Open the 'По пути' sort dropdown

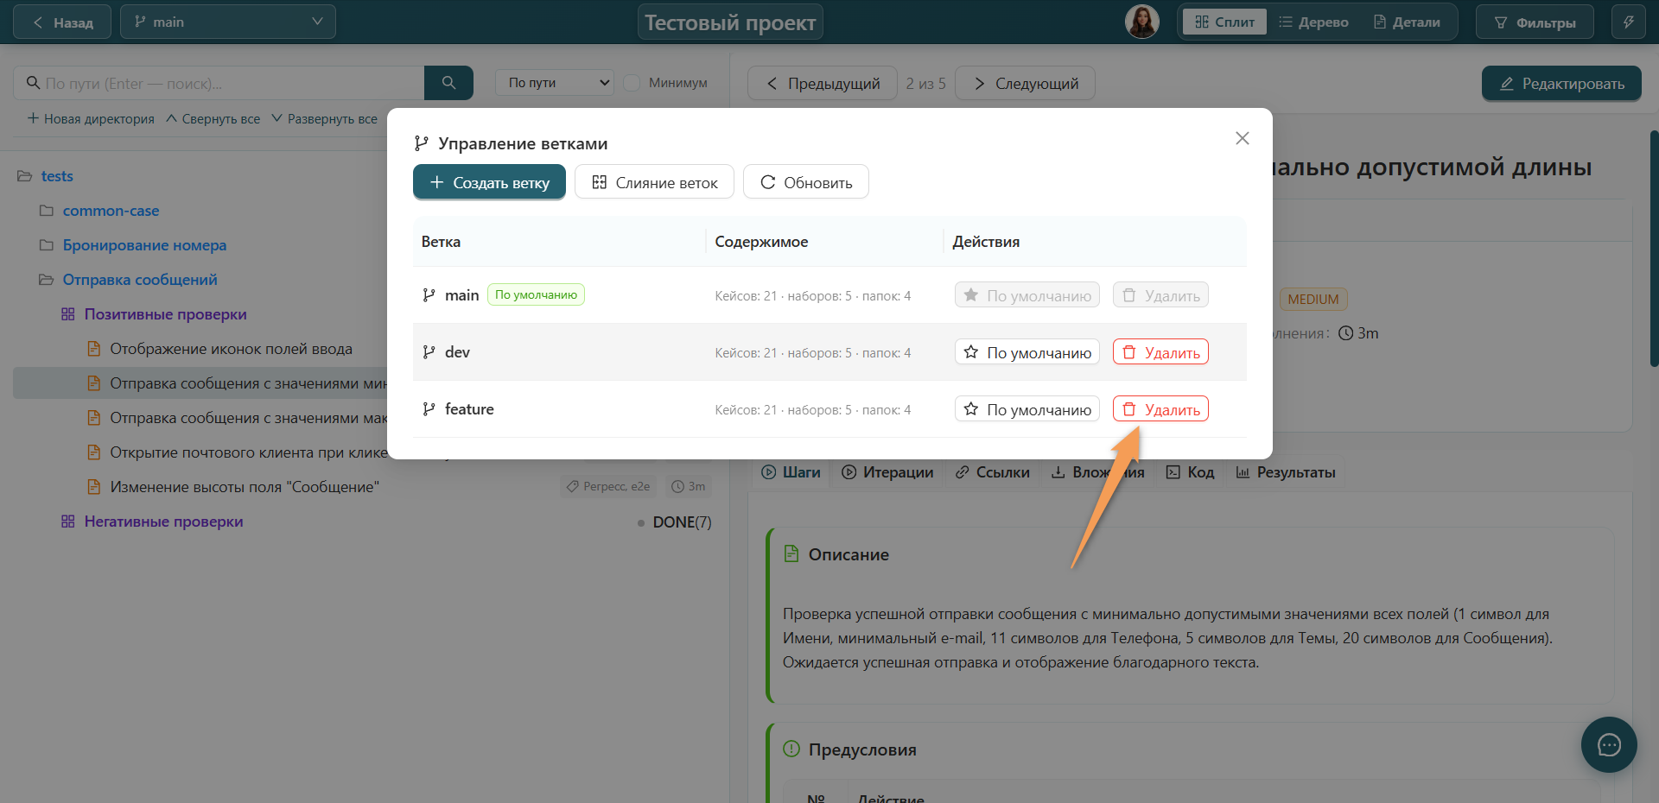point(555,83)
